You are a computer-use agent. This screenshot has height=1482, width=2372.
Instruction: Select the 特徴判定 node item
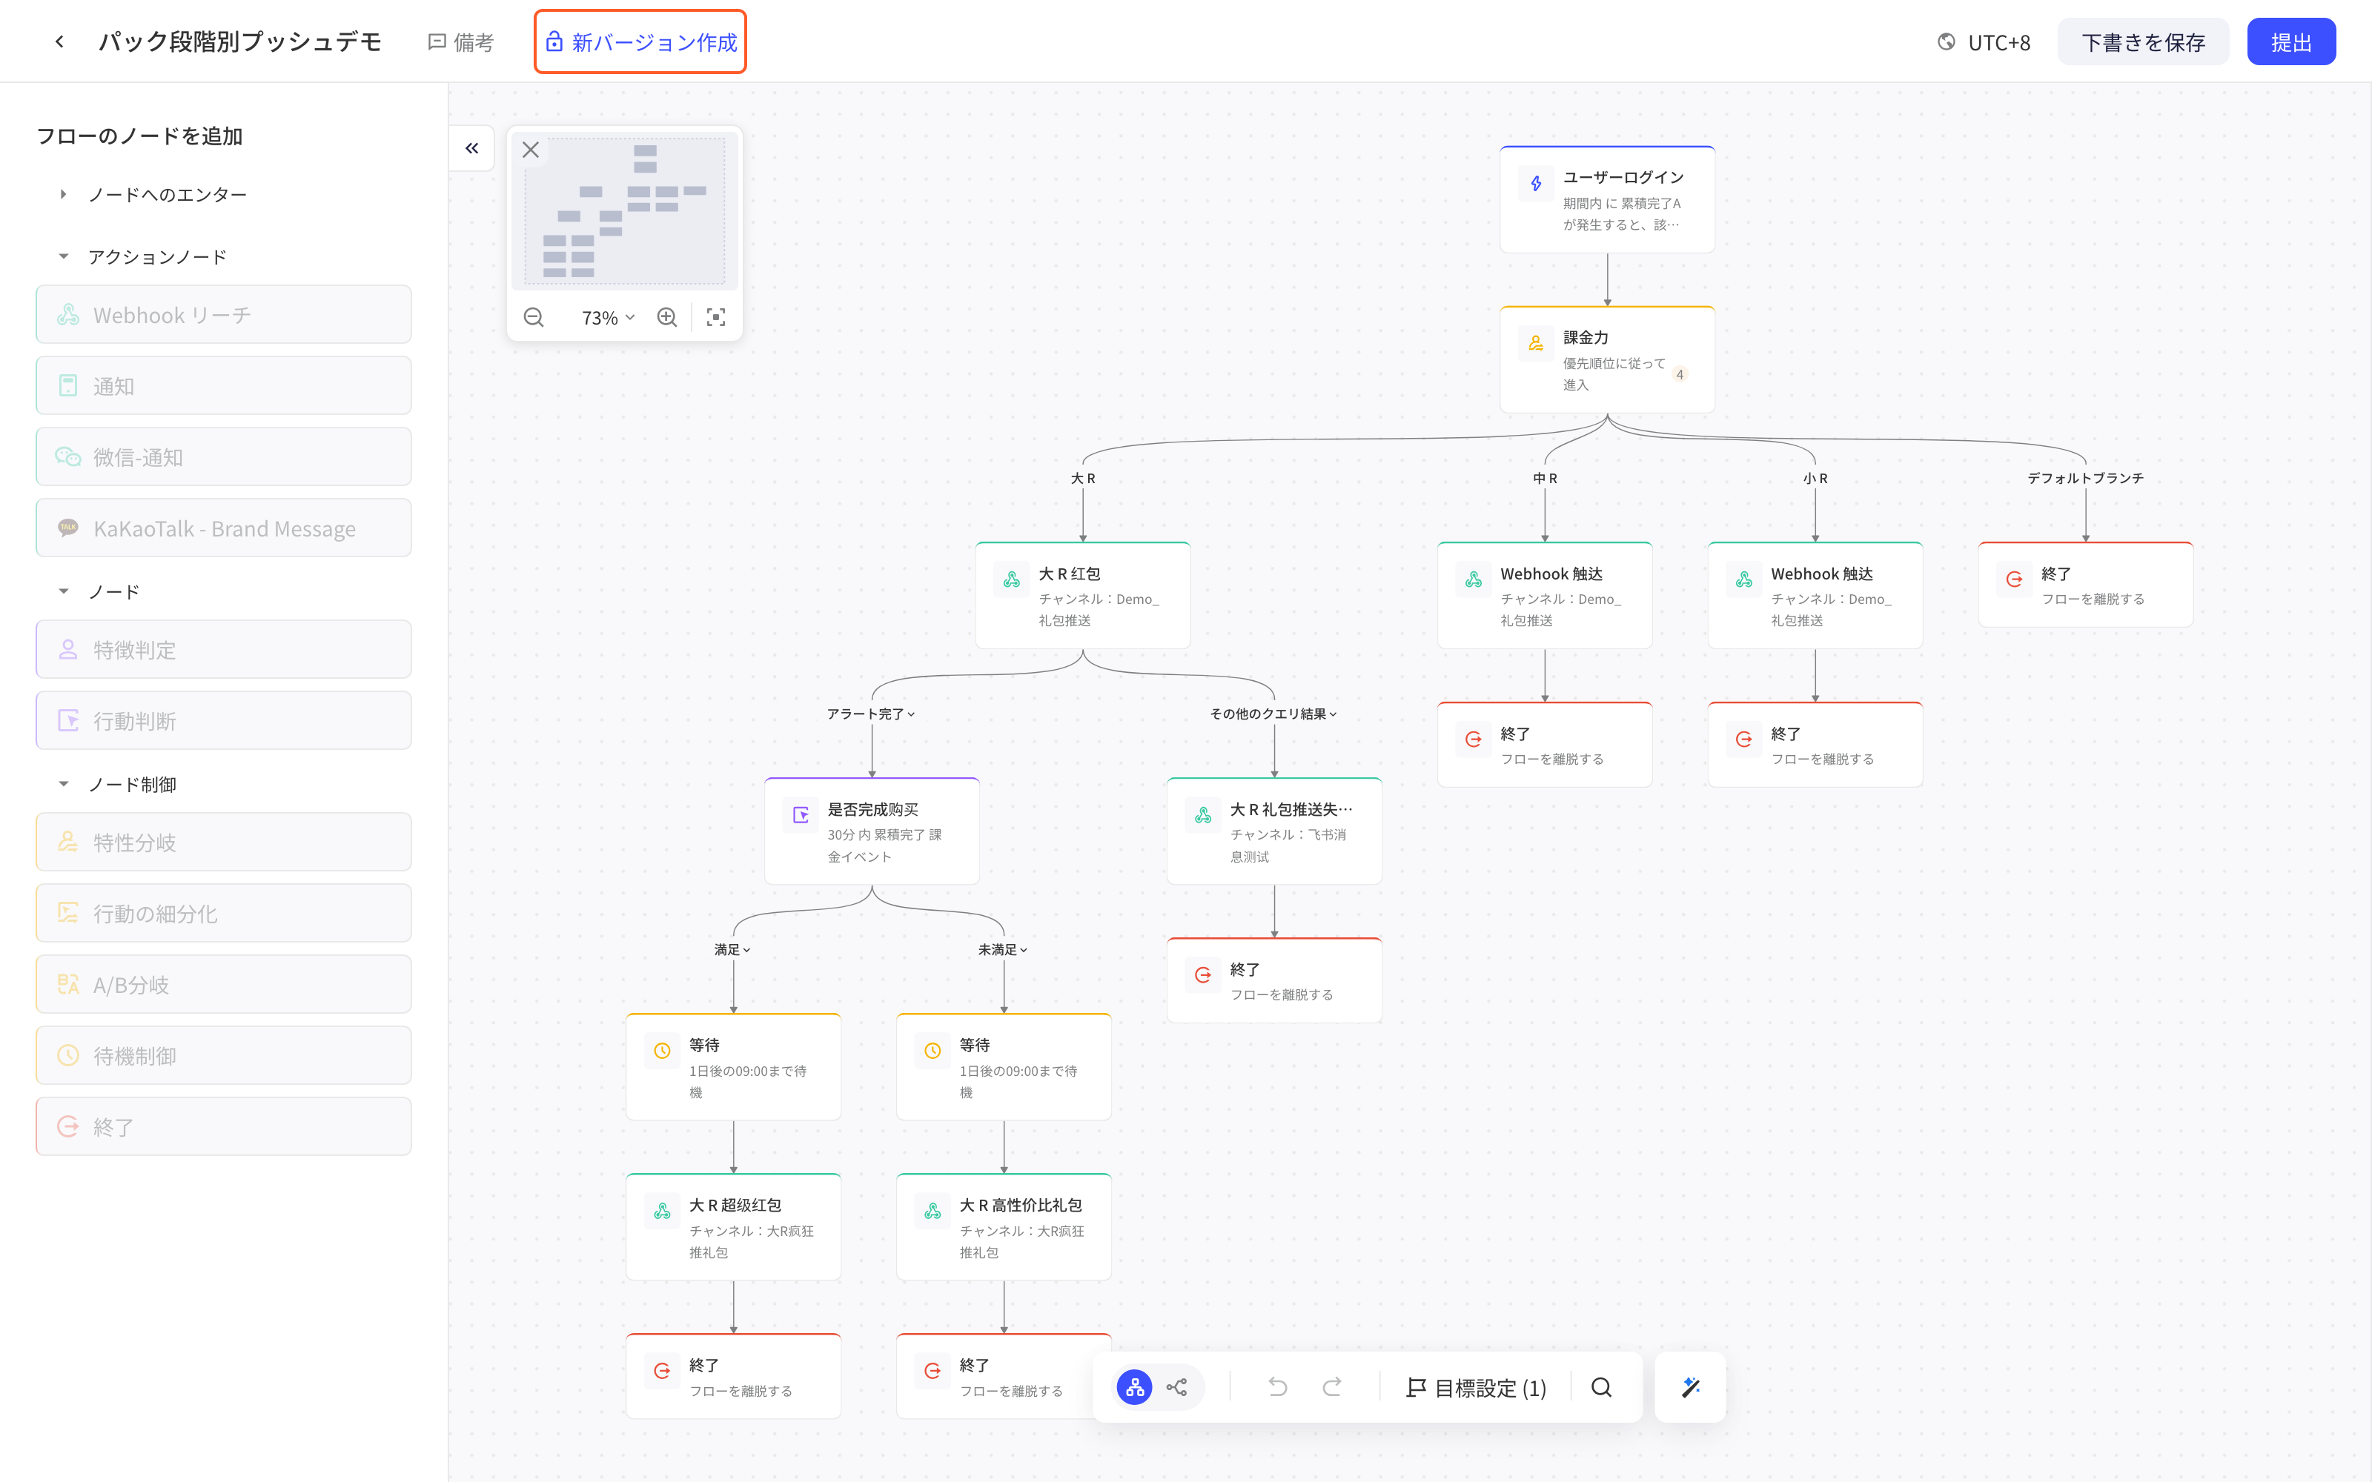coord(223,649)
